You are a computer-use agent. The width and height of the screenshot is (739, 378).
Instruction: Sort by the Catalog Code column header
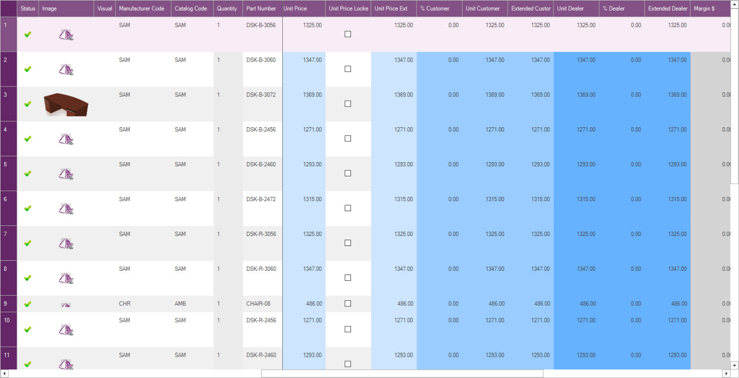pos(192,8)
